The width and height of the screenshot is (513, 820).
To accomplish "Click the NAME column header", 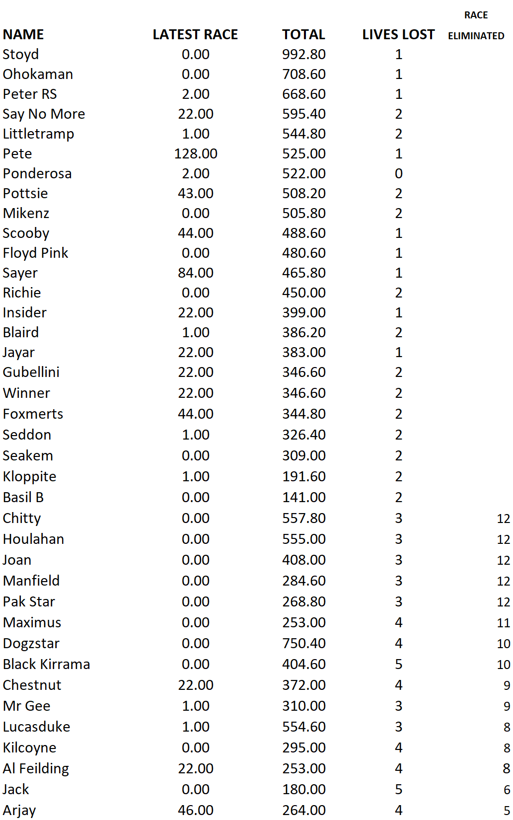I will point(23,34).
